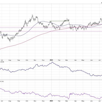
Task: Select the Aug label on the bottom axis
Action: pos(10,101)
